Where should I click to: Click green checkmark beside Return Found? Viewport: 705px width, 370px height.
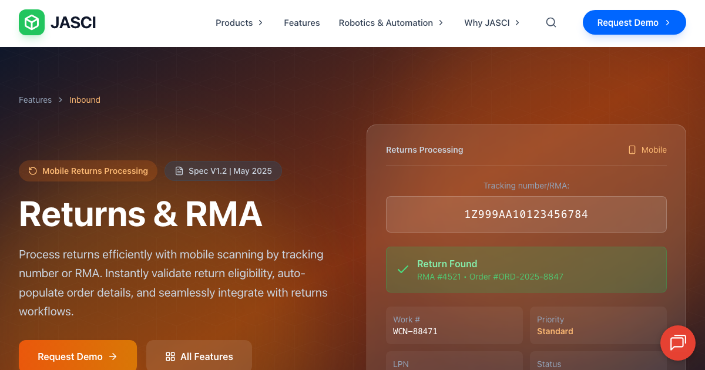pyautogui.click(x=403, y=270)
